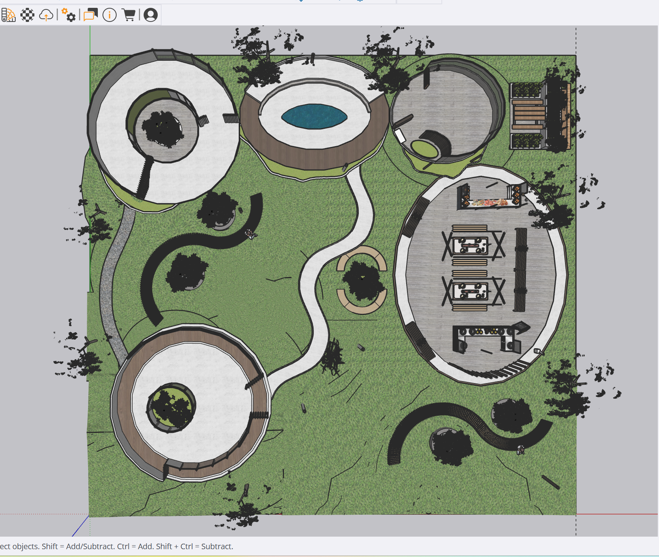This screenshot has height=557, width=659.
Task: Open the store shopping cart icon
Action: [x=129, y=15]
